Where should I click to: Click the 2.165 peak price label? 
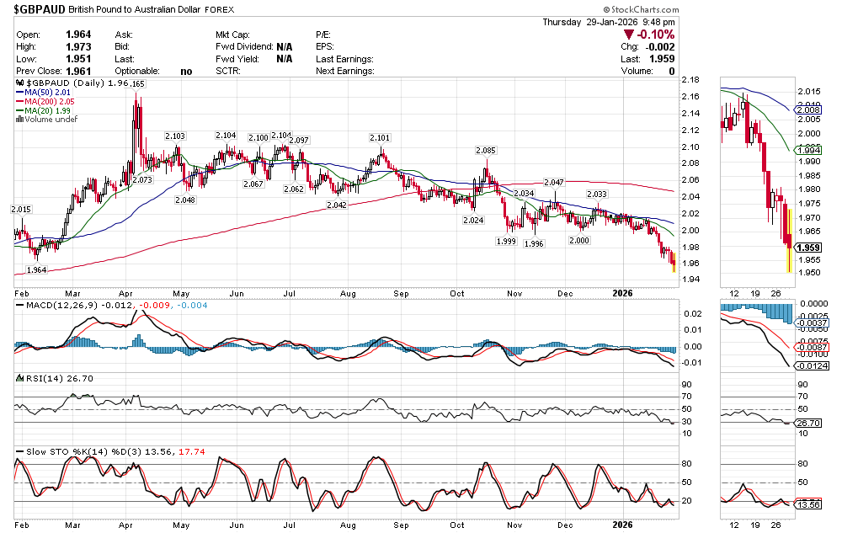point(135,84)
